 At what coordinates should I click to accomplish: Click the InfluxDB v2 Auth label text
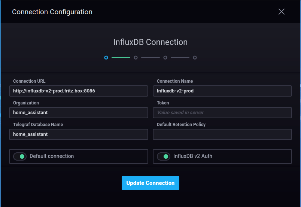pyautogui.click(x=193, y=156)
